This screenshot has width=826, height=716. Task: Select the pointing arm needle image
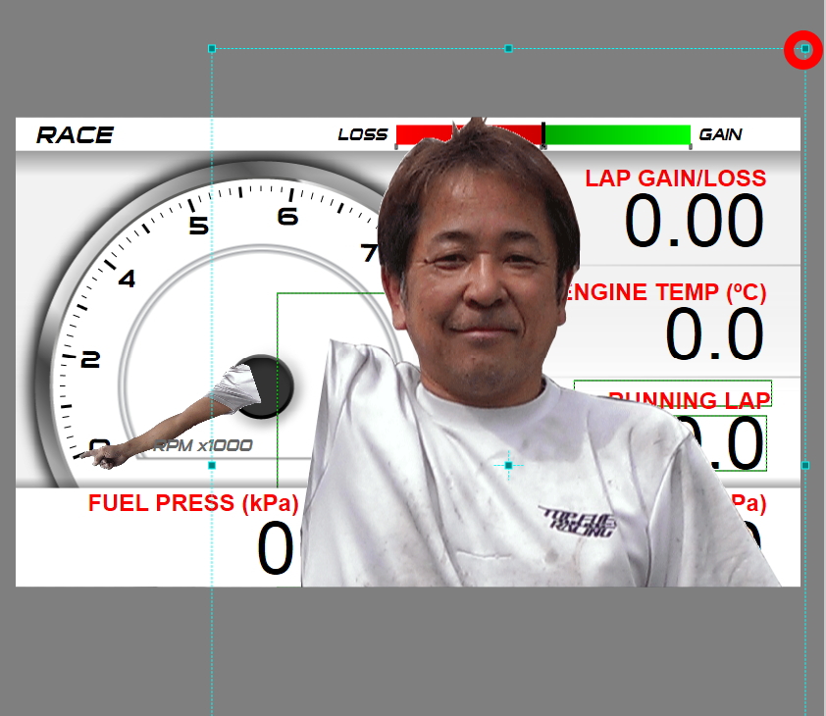pyautogui.click(x=170, y=416)
